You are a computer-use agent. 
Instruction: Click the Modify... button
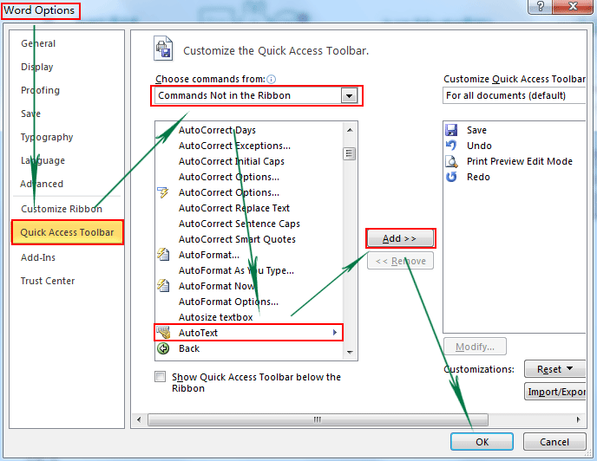click(x=475, y=347)
